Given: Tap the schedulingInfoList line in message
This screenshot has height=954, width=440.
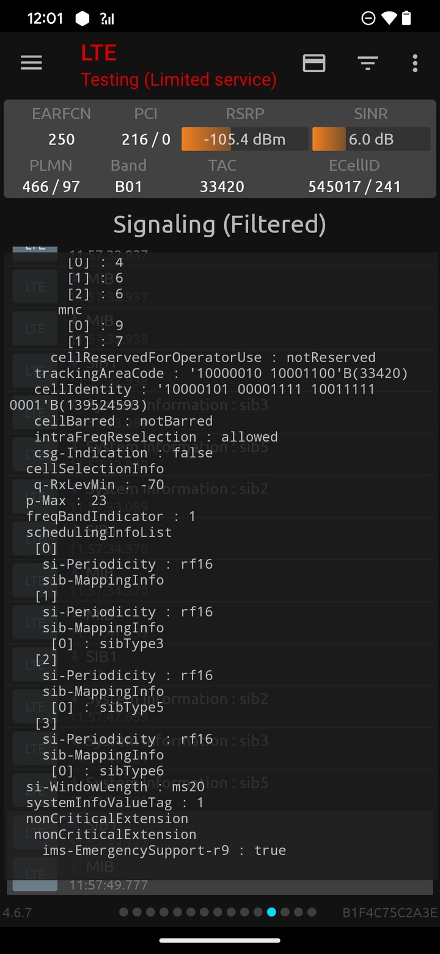Looking at the screenshot, I should pos(99,532).
